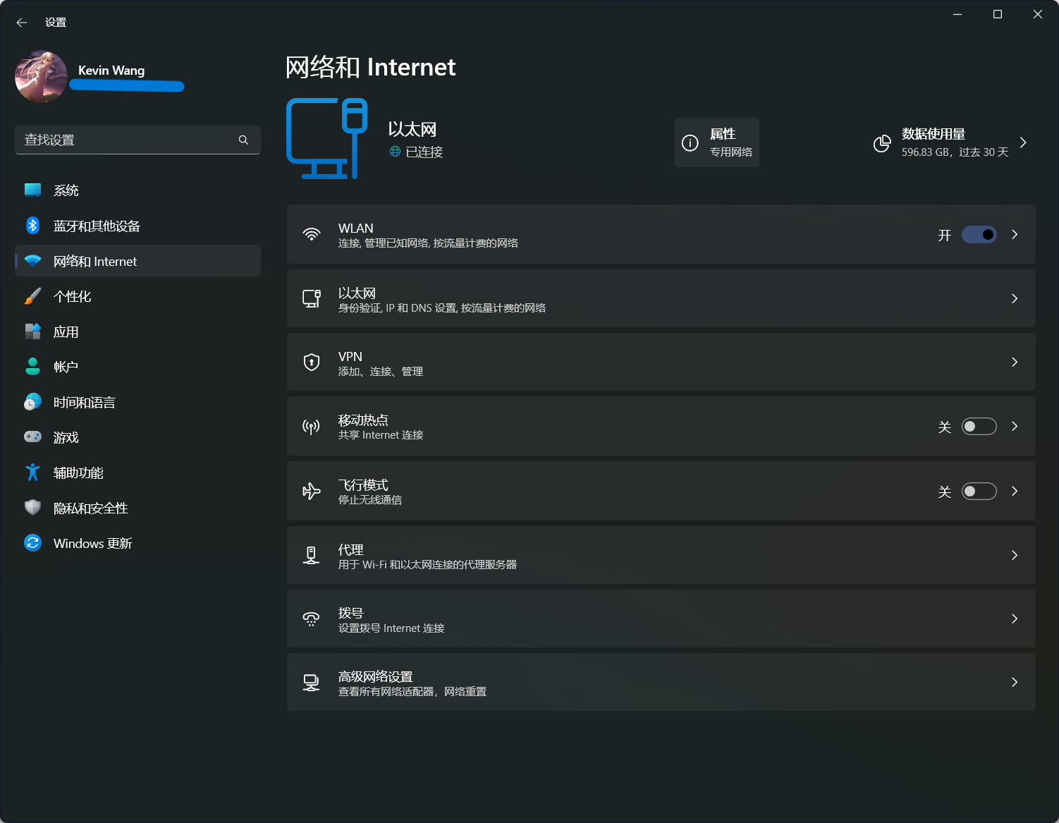Open 个性化 settings category
This screenshot has width=1059, height=823.
(137, 296)
